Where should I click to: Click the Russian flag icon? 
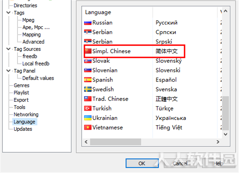(x=88, y=23)
